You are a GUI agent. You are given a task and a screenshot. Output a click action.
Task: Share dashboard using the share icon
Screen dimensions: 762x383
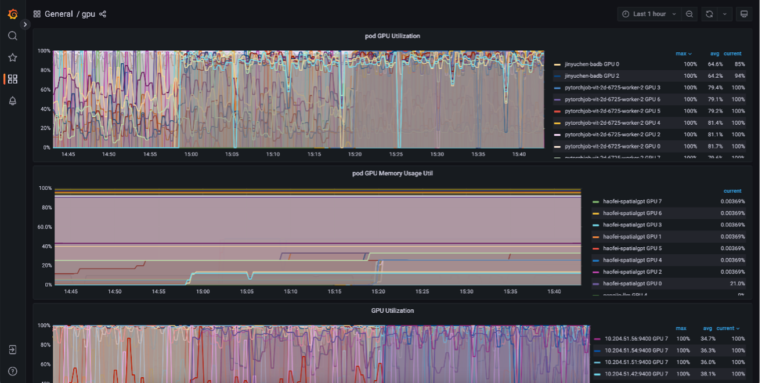click(x=103, y=14)
